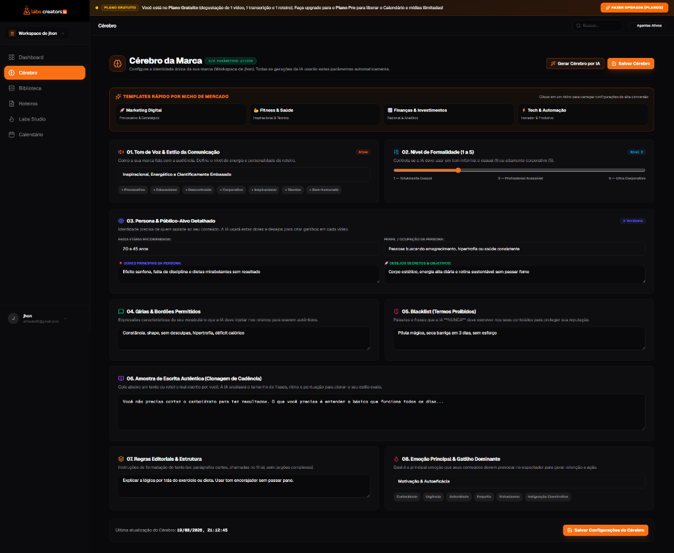Click the formality level slider handle
Image resolution: width=674 pixels, height=553 pixels.
458,171
